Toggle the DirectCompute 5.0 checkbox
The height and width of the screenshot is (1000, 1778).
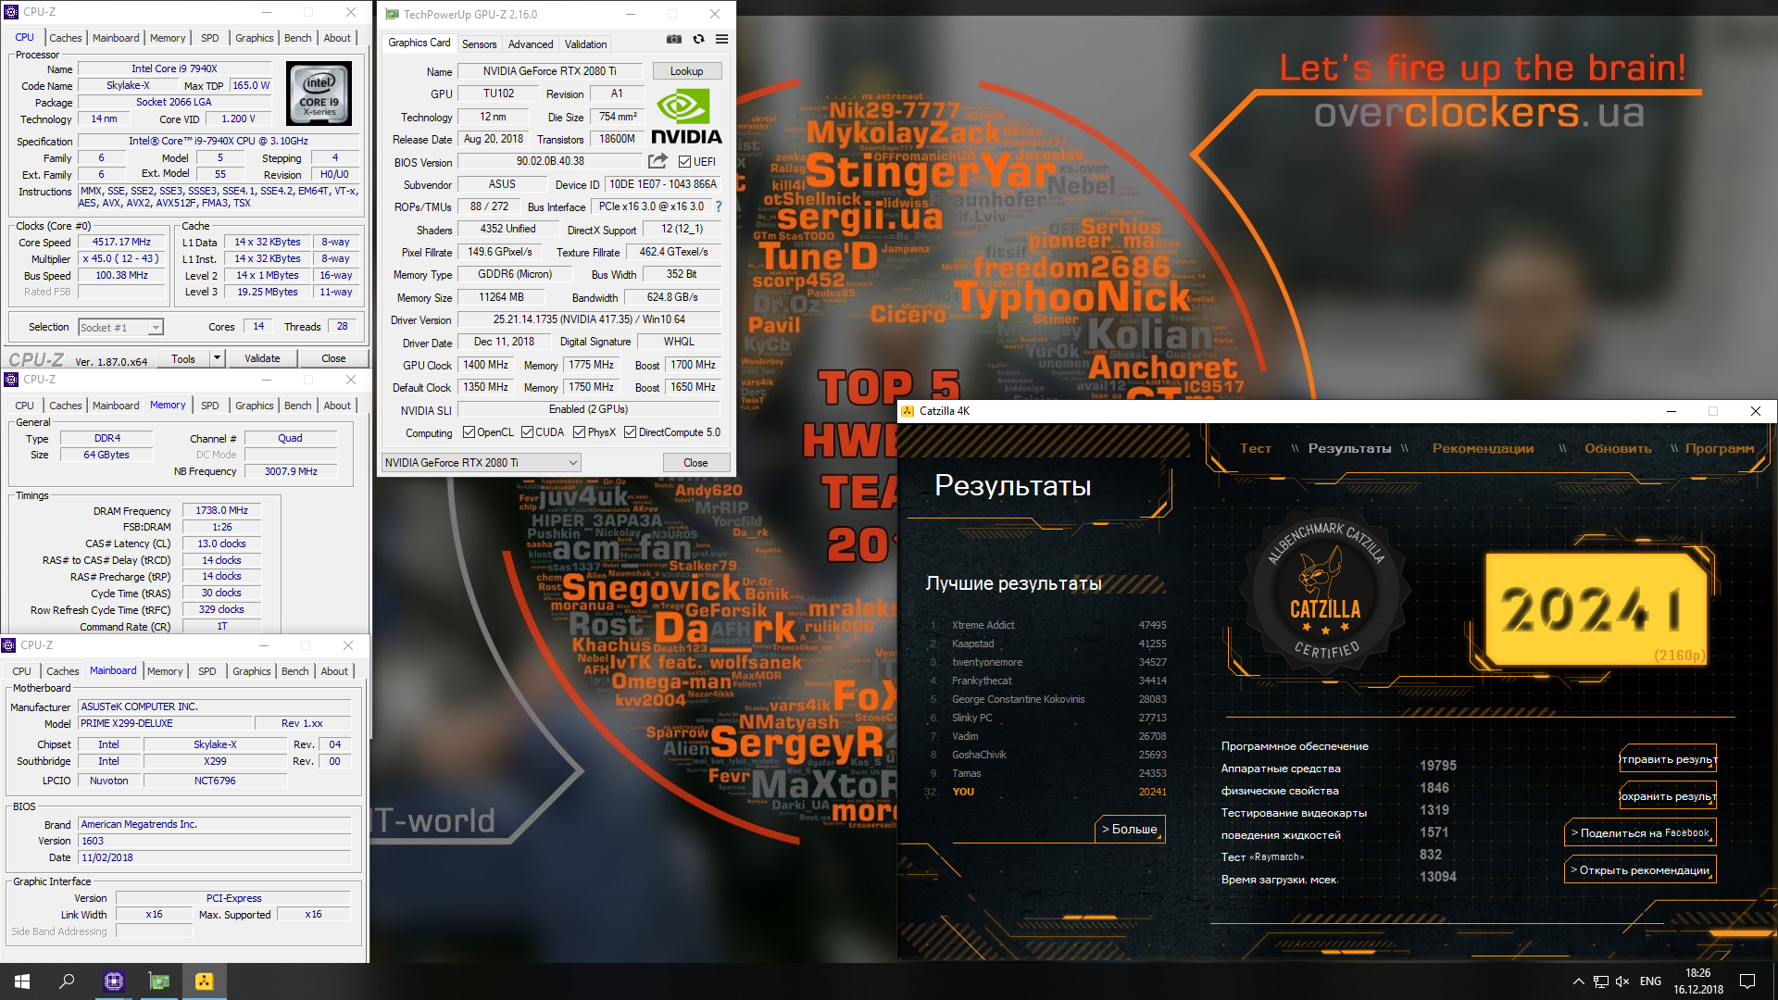click(630, 432)
